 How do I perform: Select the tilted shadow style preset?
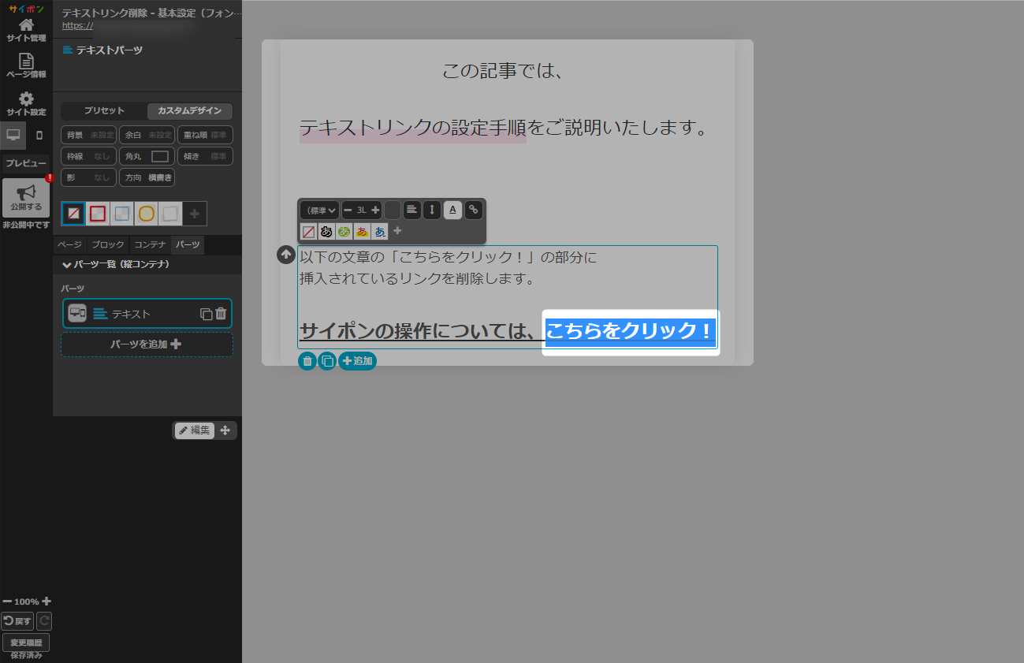click(170, 213)
